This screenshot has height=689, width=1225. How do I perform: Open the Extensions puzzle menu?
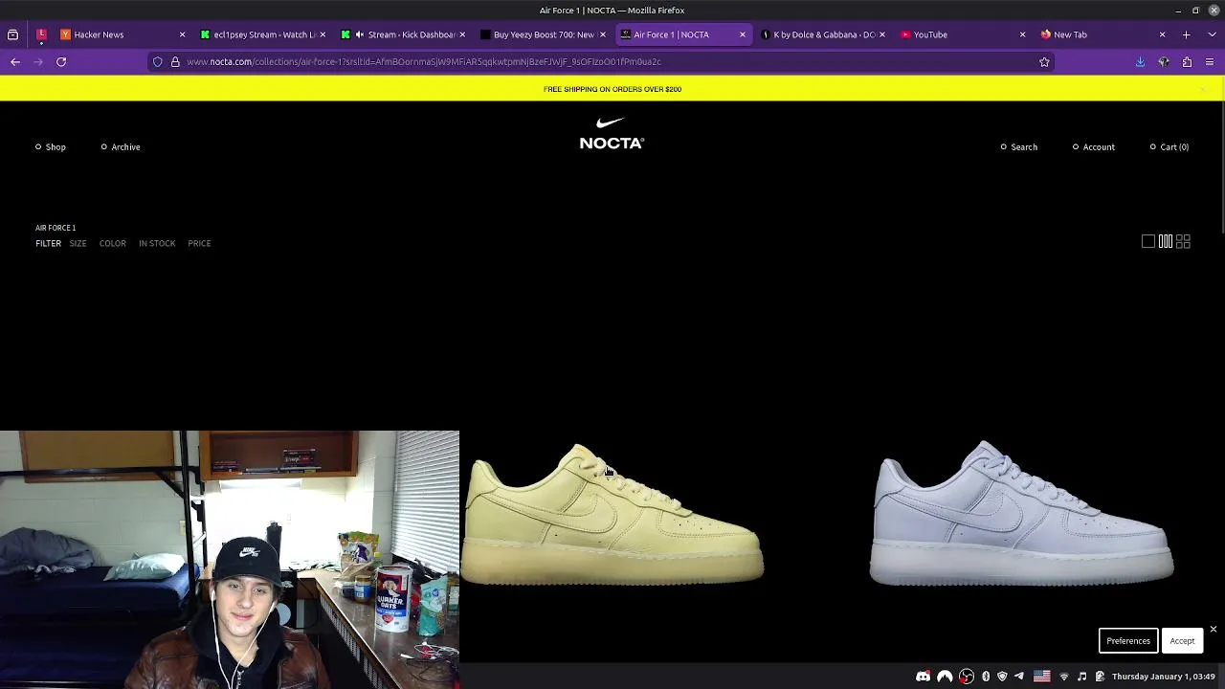1187,61
